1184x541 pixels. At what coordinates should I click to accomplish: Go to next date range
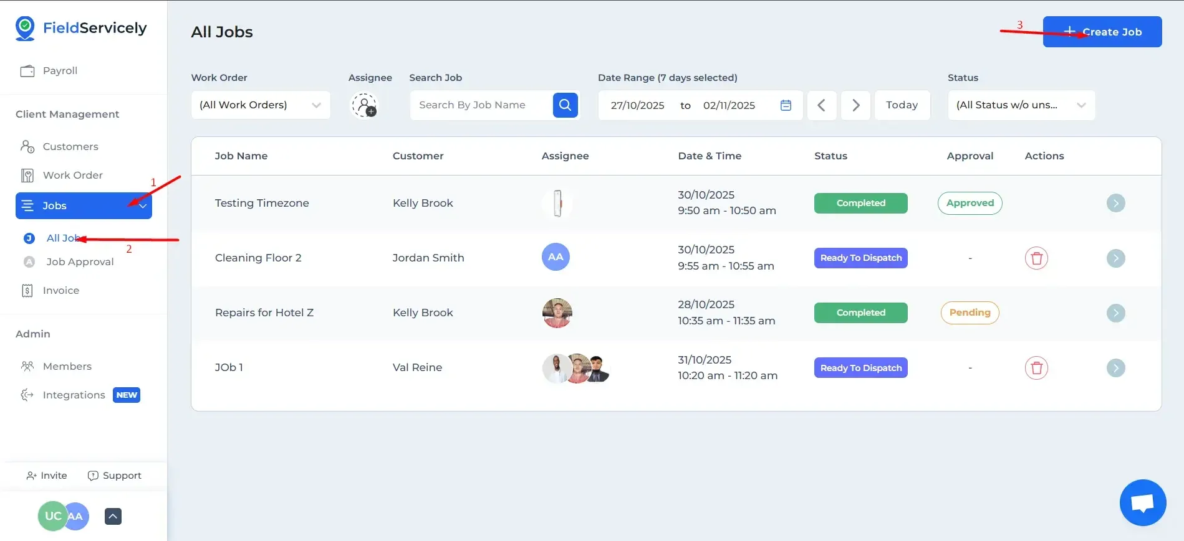tap(855, 105)
